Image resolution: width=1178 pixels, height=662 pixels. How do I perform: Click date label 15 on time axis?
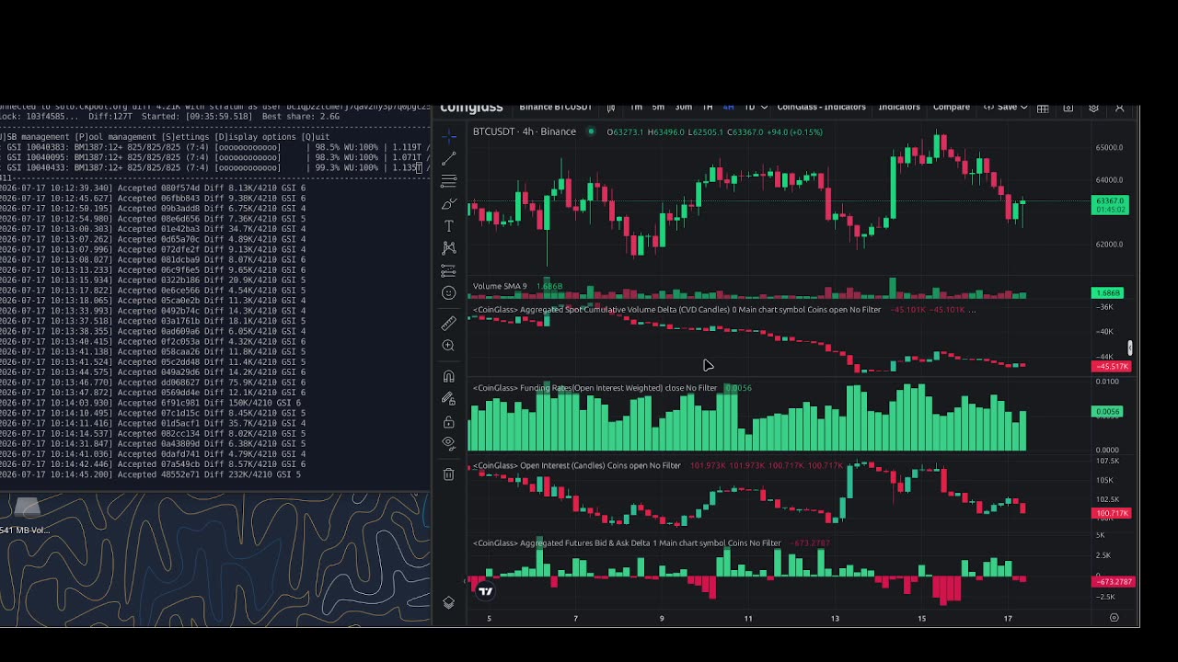coord(921,618)
